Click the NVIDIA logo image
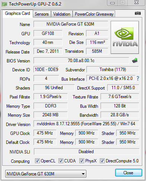 [125, 37]
